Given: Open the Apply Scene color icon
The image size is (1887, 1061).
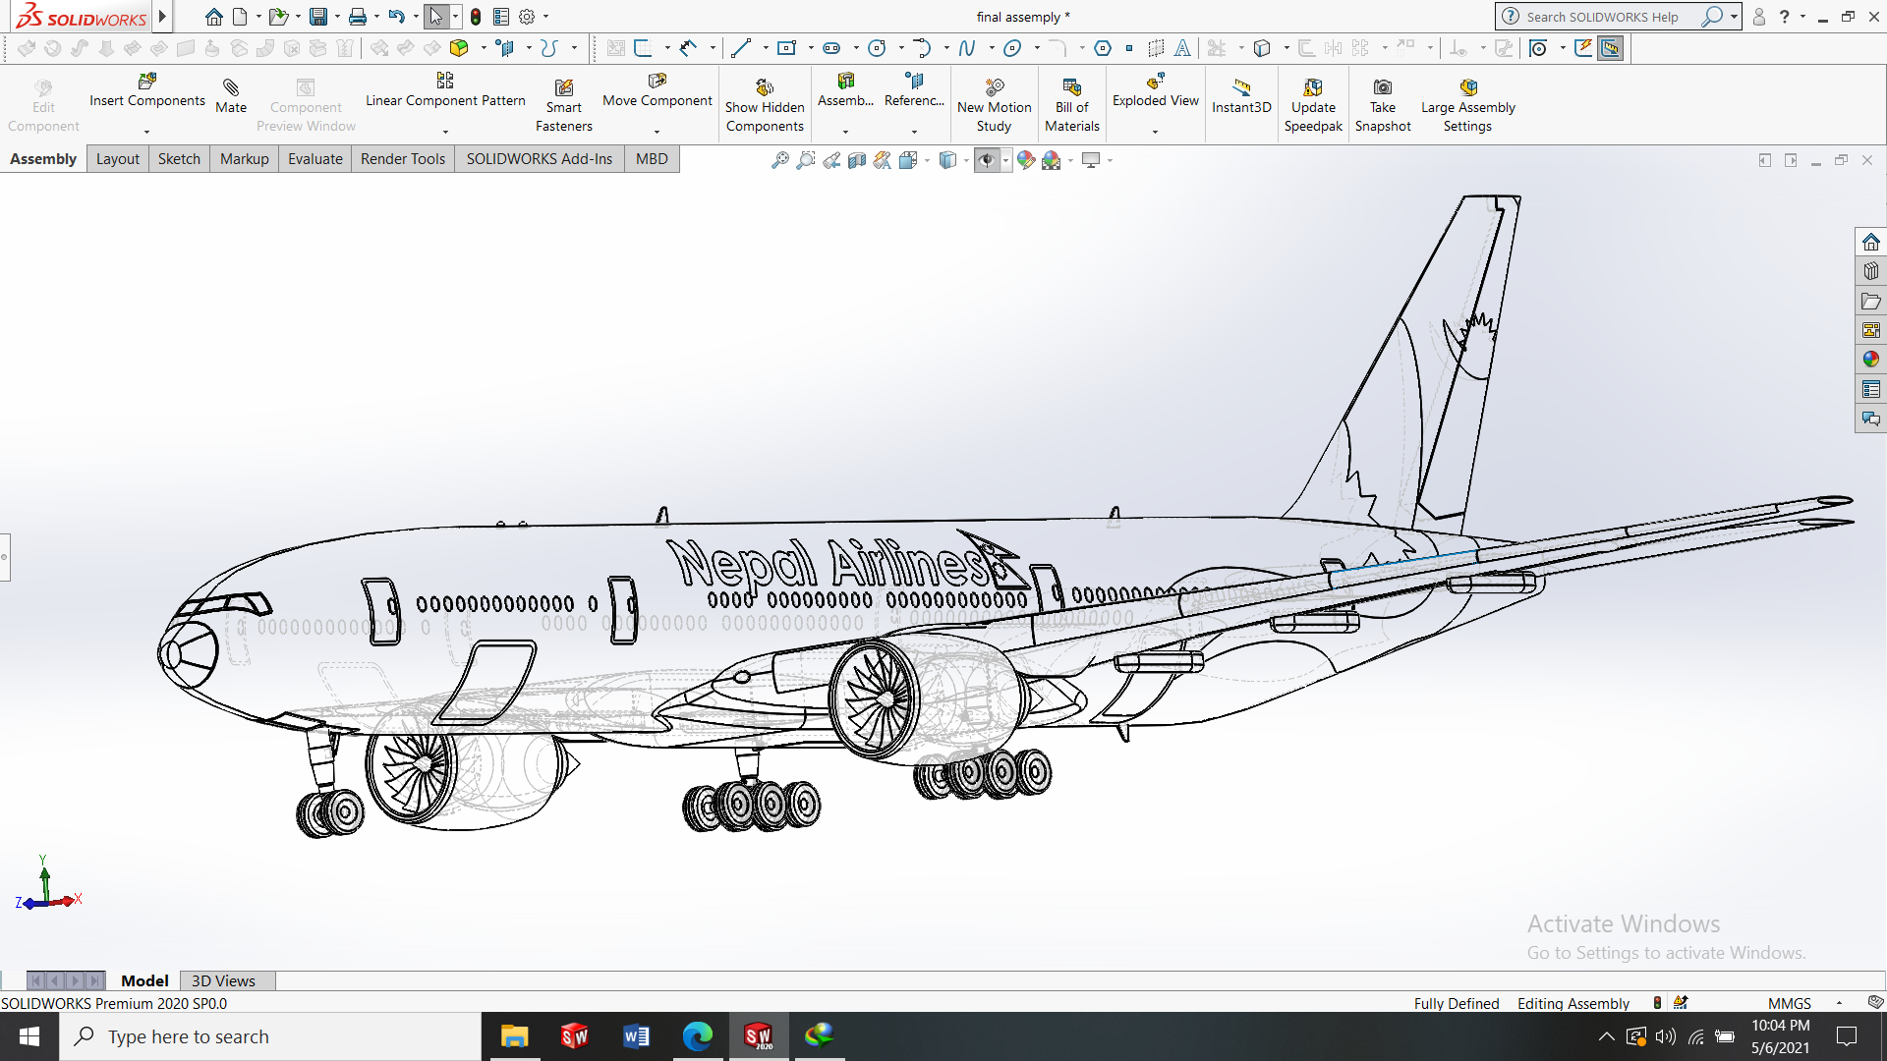Looking at the screenshot, I should tap(1051, 160).
